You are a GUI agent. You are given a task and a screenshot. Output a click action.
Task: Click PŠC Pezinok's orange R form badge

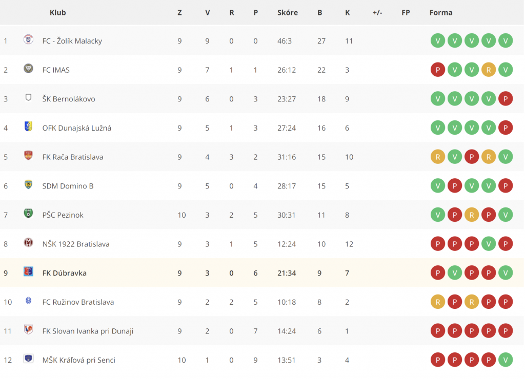point(472,215)
